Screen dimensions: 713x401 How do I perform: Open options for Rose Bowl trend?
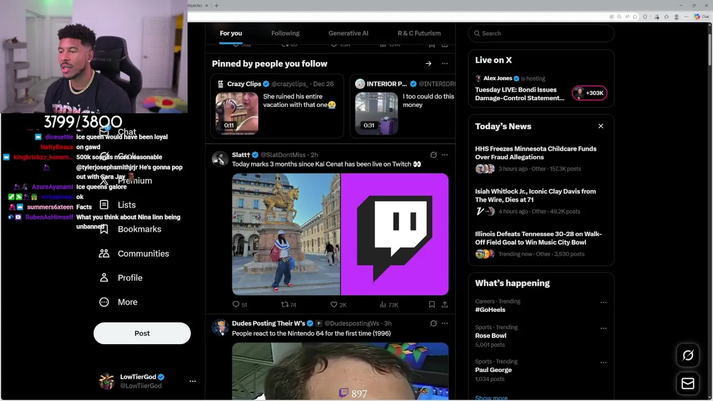pos(603,329)
